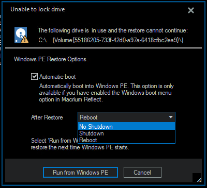Cancel the restore dialog

click(x=142, y=172)
